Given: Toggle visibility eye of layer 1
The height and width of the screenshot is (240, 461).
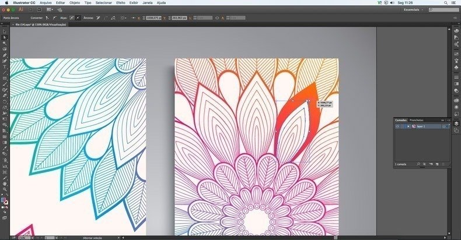Looking at the screenshot, I should [x=397, y=126].
